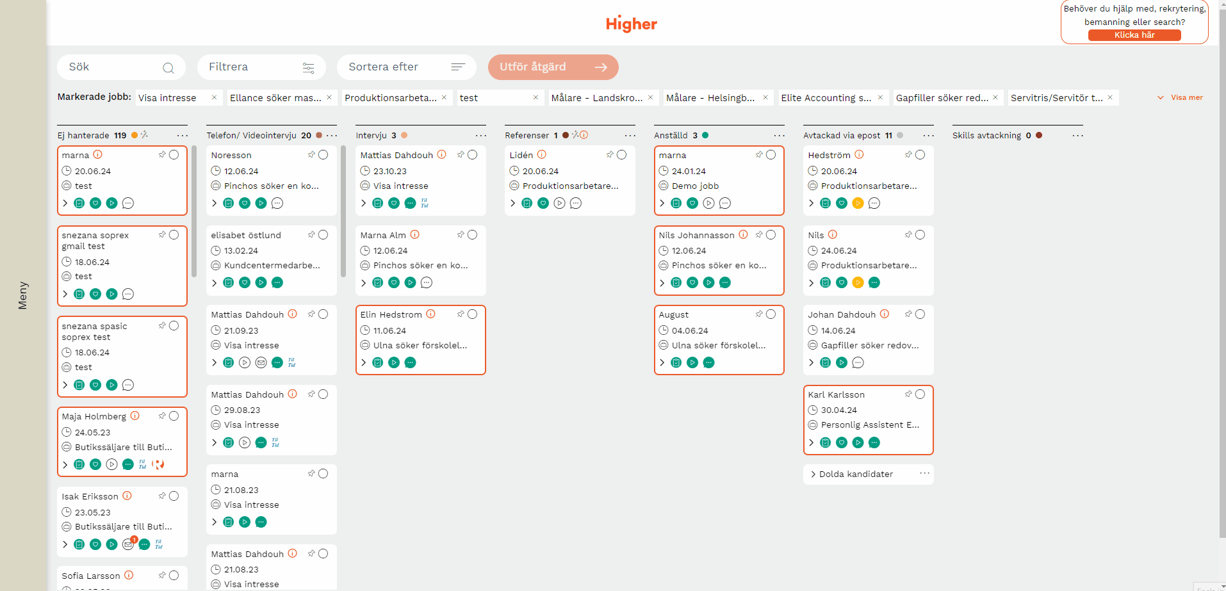Screen dimensions: 1226x591
Task: Select the Maja Holmberg candidate circle
Action: (174, 416)
